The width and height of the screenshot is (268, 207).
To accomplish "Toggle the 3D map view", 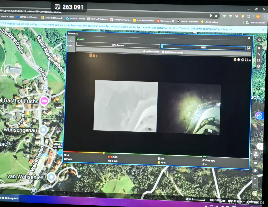I will tap(255, 163).
